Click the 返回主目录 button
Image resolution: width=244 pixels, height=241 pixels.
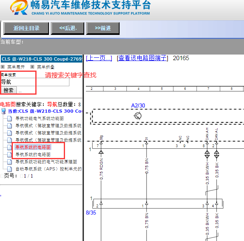26,28
